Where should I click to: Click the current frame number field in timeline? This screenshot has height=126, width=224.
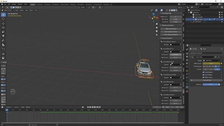pyautogui.click(x=157, y=107)
